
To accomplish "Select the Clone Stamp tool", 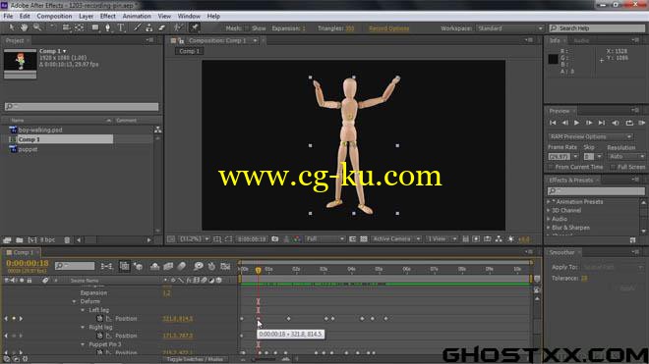I will (x=149, y=27).
